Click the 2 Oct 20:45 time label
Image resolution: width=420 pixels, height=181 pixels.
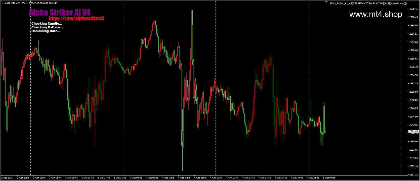click(23, 178)
